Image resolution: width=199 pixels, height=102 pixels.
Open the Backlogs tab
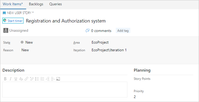[x=36, y=4]
